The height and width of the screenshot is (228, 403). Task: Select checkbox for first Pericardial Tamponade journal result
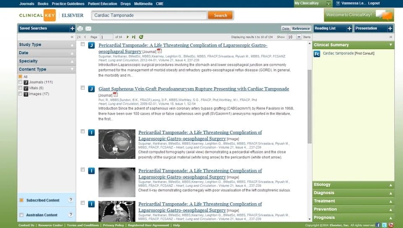click(83, 44)
